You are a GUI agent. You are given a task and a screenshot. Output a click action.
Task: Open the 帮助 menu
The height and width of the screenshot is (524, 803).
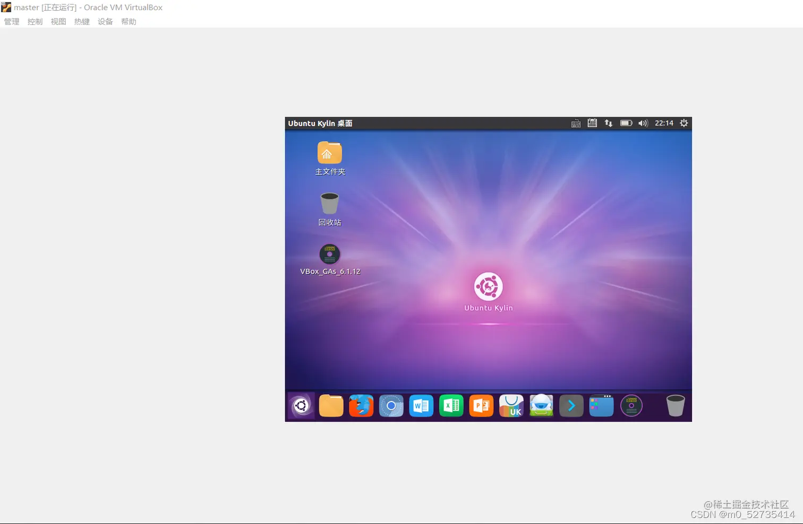click(x=129, y=22)
